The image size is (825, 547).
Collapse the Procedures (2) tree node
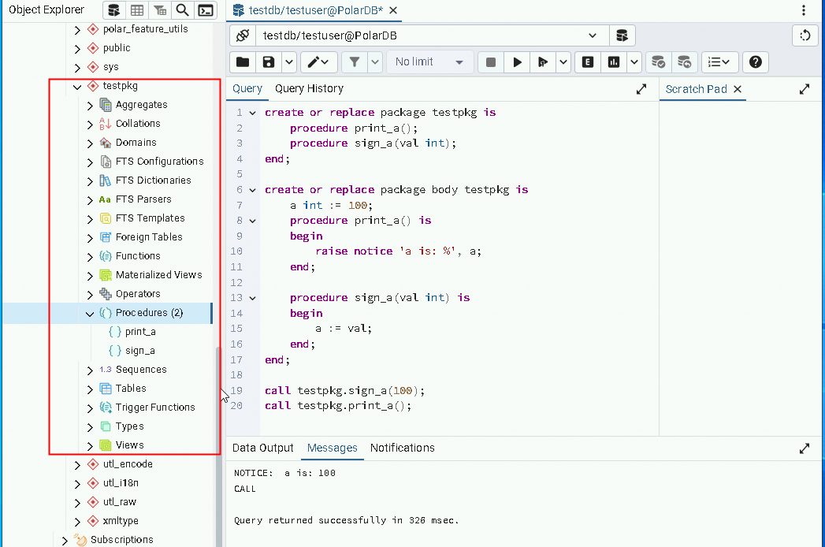(90, 313)
